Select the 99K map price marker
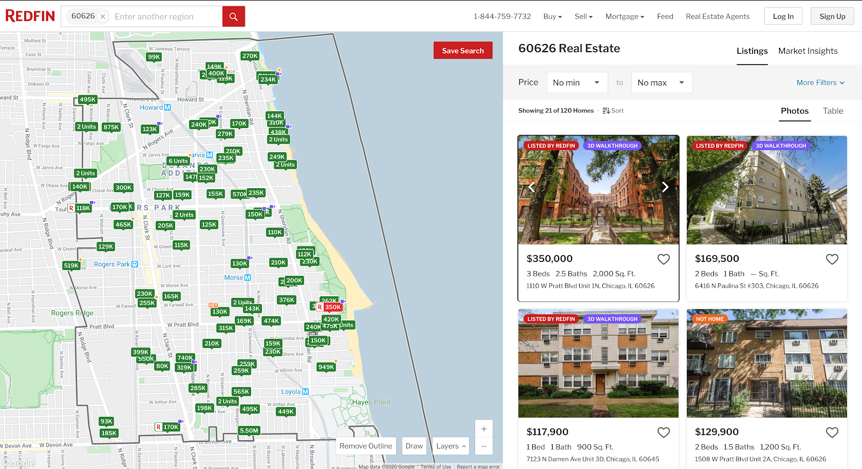Viewport: 862px width, 469px height. click(154, 57)
